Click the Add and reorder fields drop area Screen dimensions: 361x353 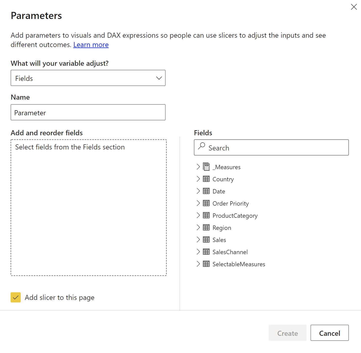tap(89, 208)
